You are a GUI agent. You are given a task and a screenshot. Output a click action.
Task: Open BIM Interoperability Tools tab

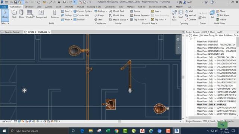pos(160,7)
